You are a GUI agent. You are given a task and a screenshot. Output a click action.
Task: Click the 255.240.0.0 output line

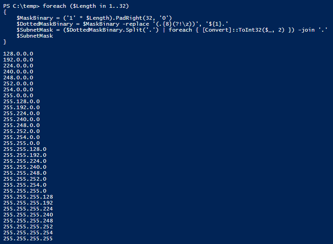[21, 119]
